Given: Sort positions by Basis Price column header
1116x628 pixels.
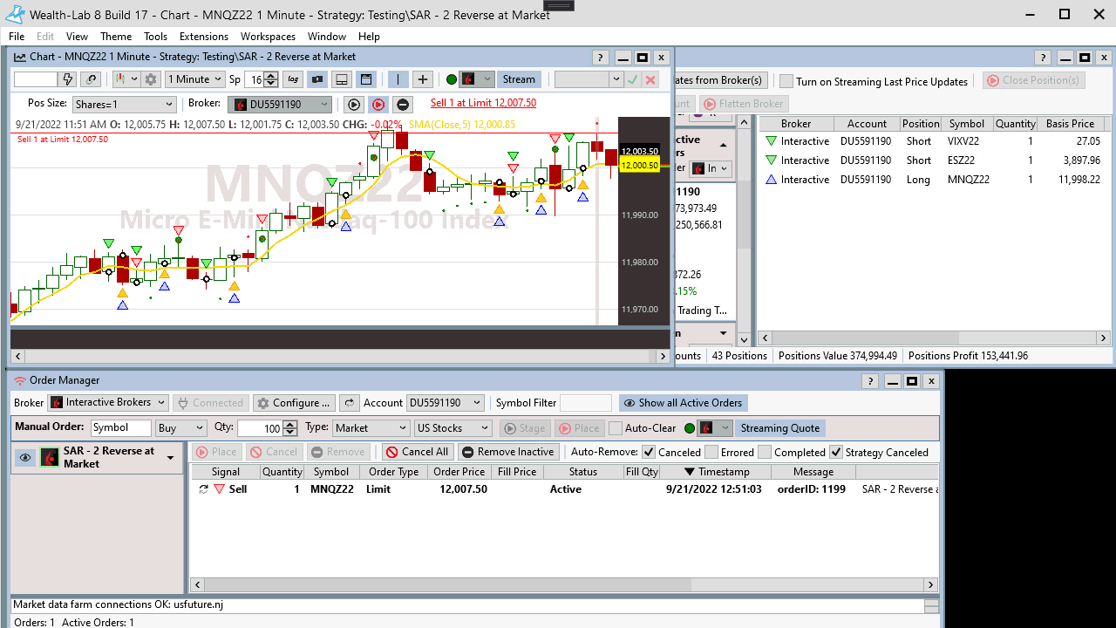Looking at the screenshot, I should [x=1070, y=124].
